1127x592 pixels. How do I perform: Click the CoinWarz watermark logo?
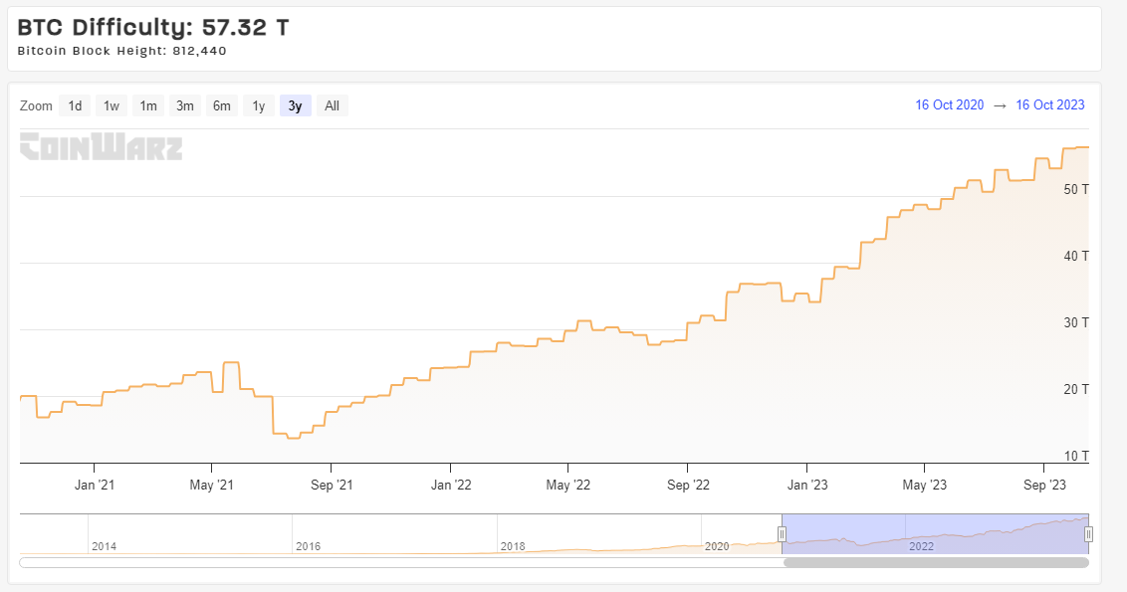pyautogui.click(x=102, y=146)
